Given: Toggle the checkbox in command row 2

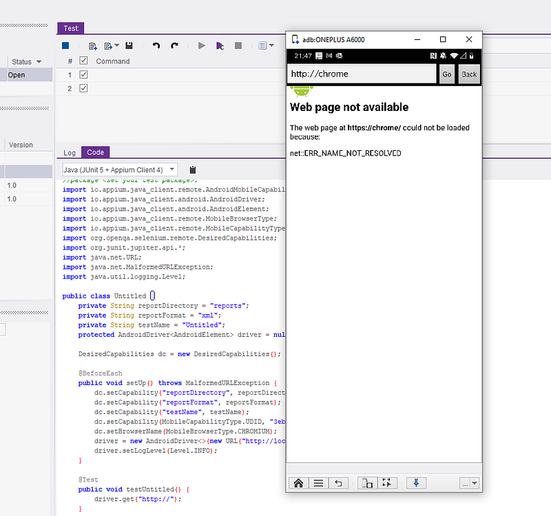Looking at the screenshot, I should 83,88.
